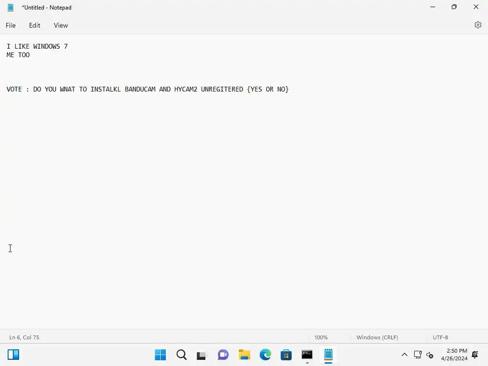The width and height of the screenshot is (488, 366).
Task: Open the View menu
Action: 61,26
